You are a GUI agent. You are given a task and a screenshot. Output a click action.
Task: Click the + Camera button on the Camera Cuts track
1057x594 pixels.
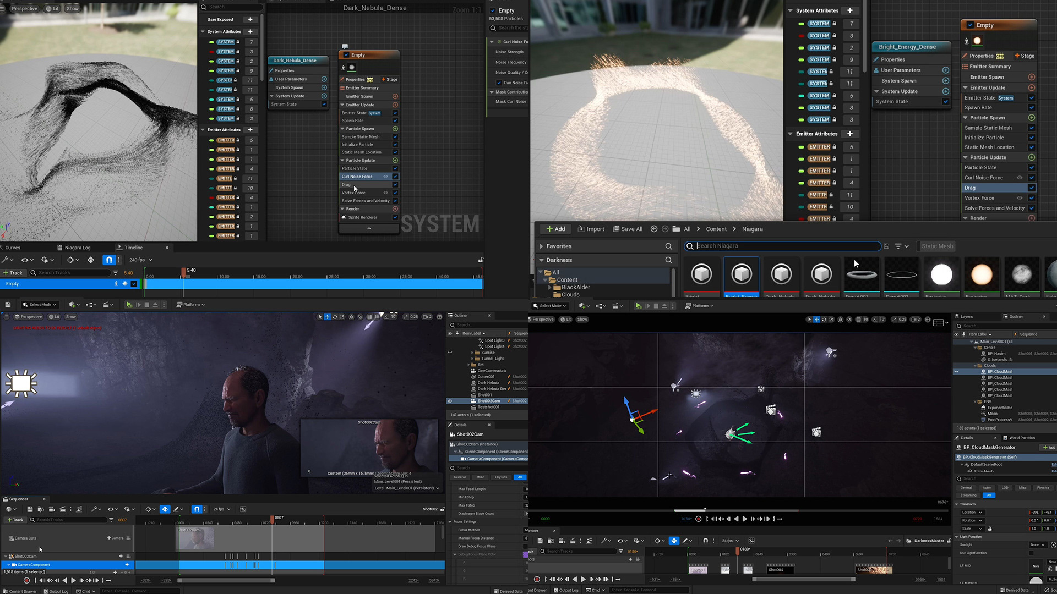pyautogui.click(x=116, y=538)
